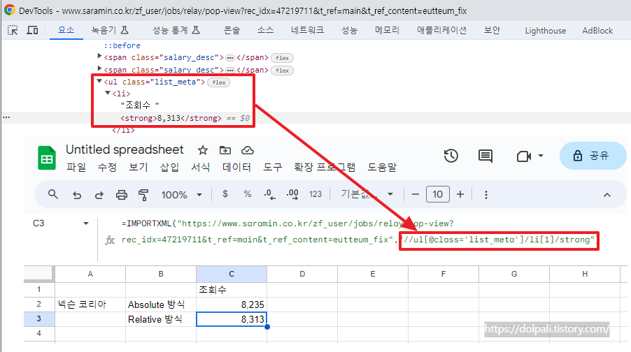
Task: Open the 요소 (Elements) tab
Action: click(66, 30)
